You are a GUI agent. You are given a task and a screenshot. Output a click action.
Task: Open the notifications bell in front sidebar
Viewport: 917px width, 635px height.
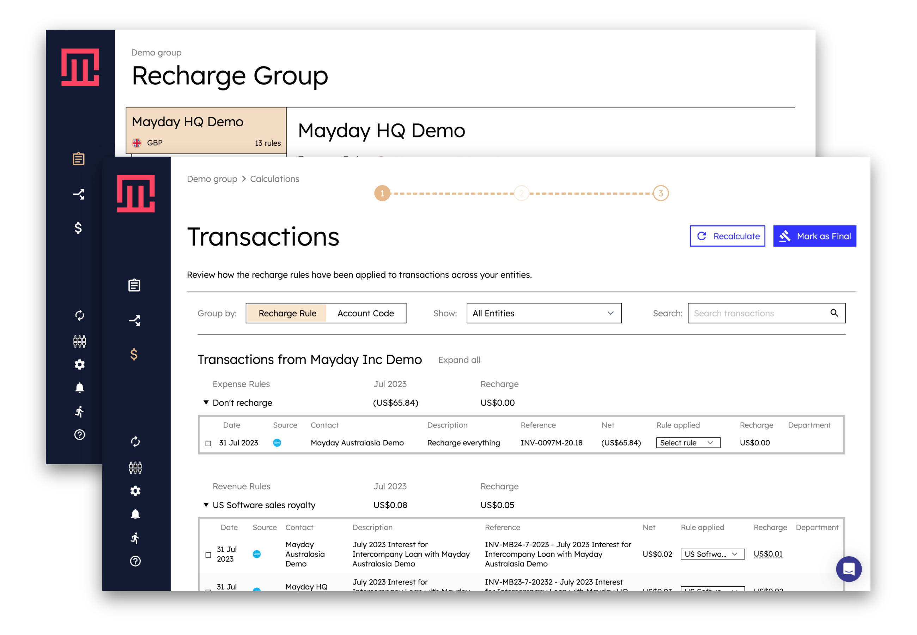click(135, 514)
